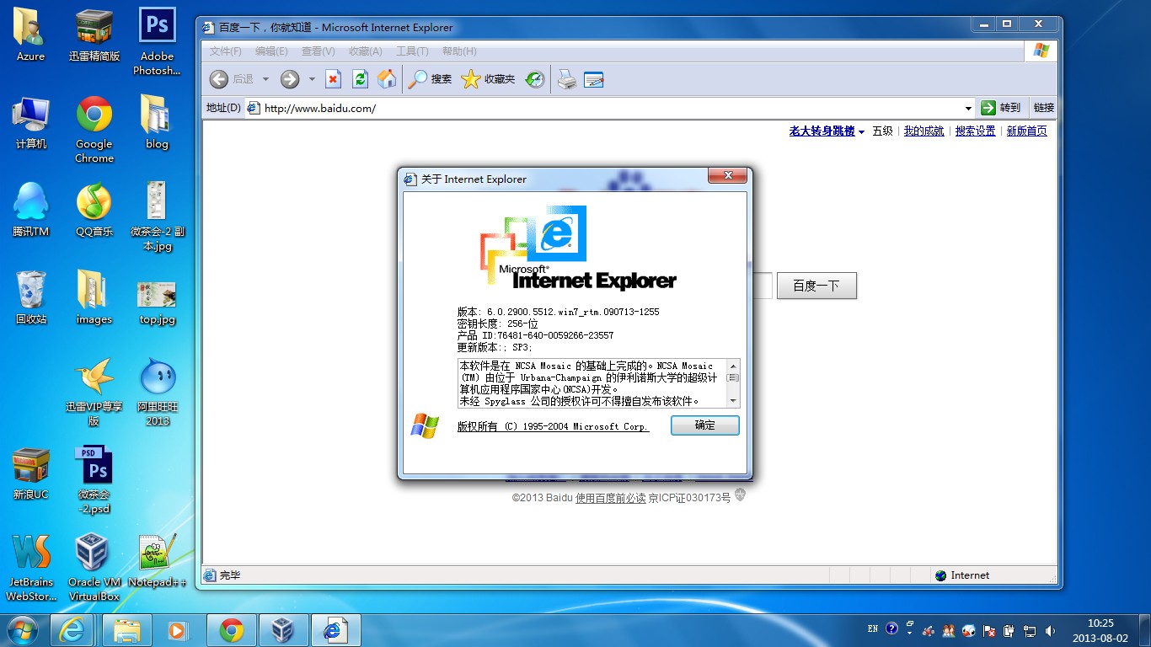Click the media player taskbar icon

[x=176, y=630]
